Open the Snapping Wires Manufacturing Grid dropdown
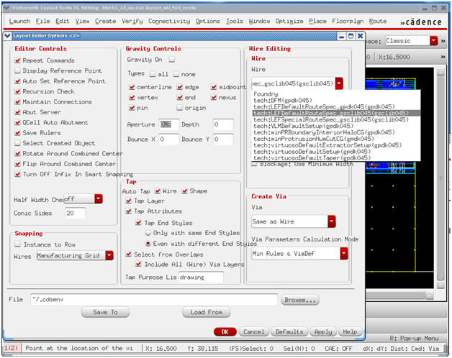This screenshot has height=358, width=452. [109, 255]
